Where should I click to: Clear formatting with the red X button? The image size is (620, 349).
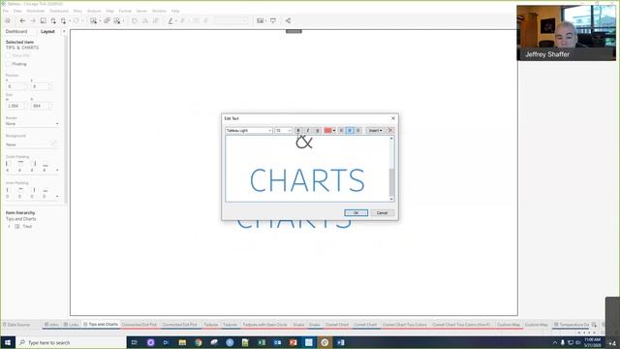[x=390, y=130]
